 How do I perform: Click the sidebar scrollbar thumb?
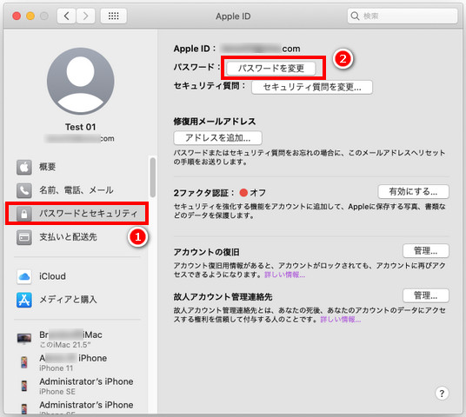click(x=152, y=177)
